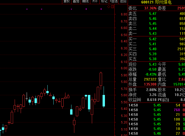This screenshot has height=136, width=185.
Task: Click the 委比 37.36% value
Action: [150, 8]
